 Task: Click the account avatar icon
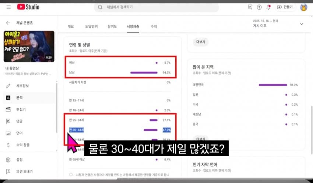click(304, 7)
